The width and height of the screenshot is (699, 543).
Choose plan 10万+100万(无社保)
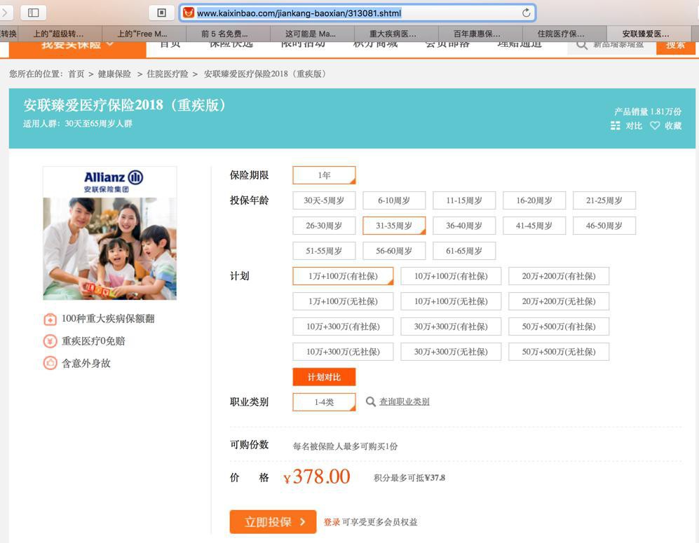pos(451,301)
